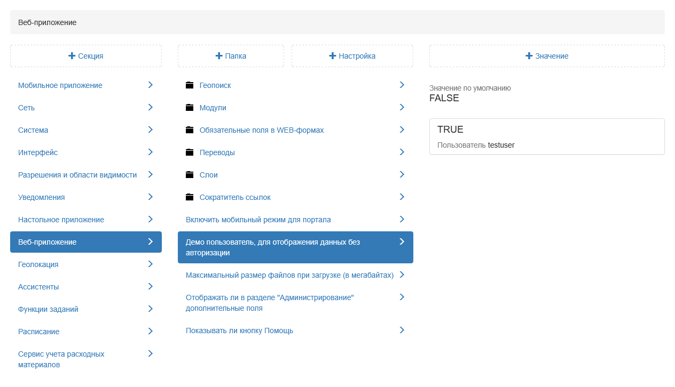Viewport: 675px width, 387px height.
Task: Select the Геолокация section
Action: (38, 264)
